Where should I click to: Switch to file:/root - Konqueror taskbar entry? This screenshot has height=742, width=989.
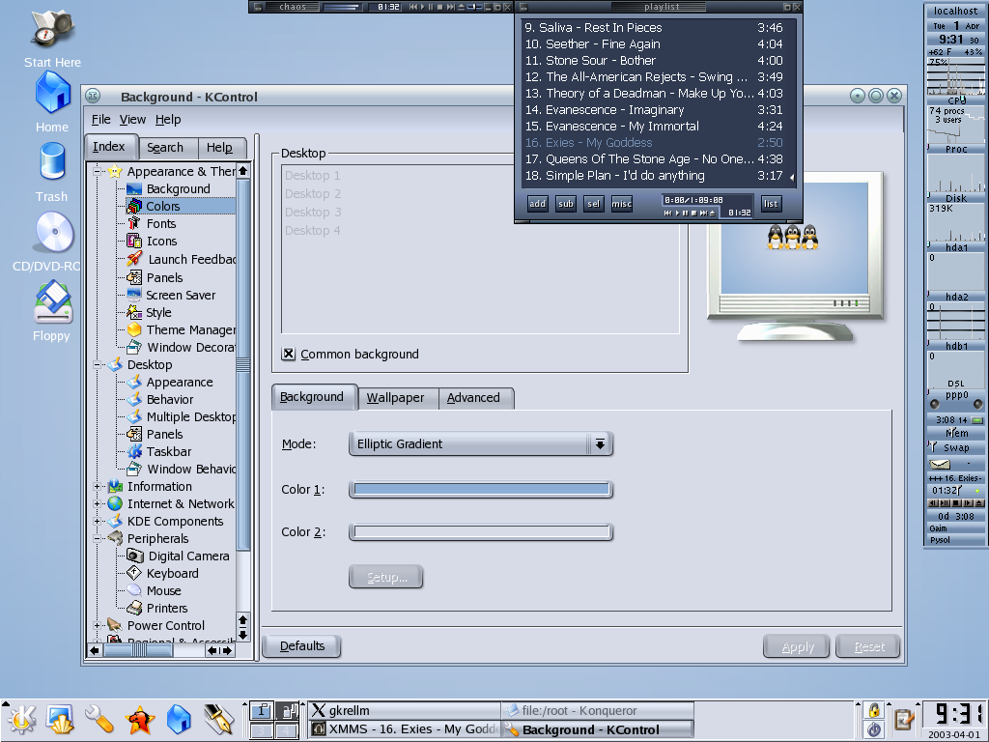click(x=598, y=710)
